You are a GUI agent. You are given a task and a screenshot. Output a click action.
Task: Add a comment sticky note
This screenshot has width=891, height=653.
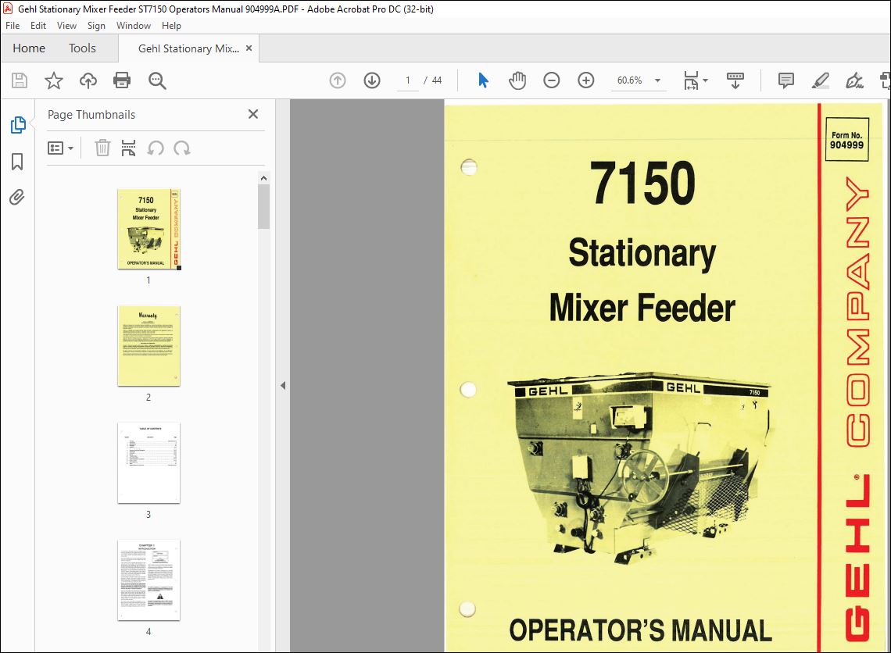click(x=785, y=80)
